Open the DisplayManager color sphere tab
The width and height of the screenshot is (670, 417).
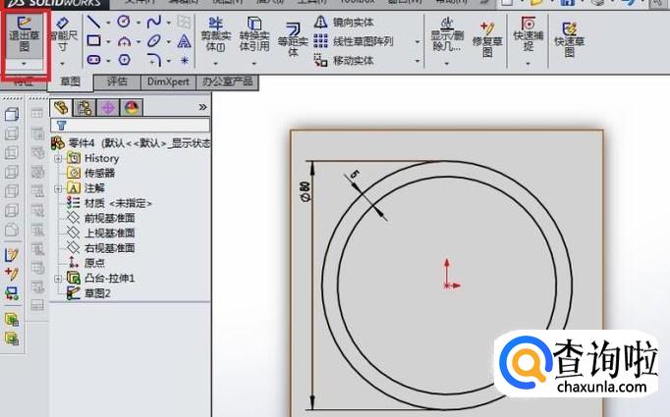click(x=130, y=108)
